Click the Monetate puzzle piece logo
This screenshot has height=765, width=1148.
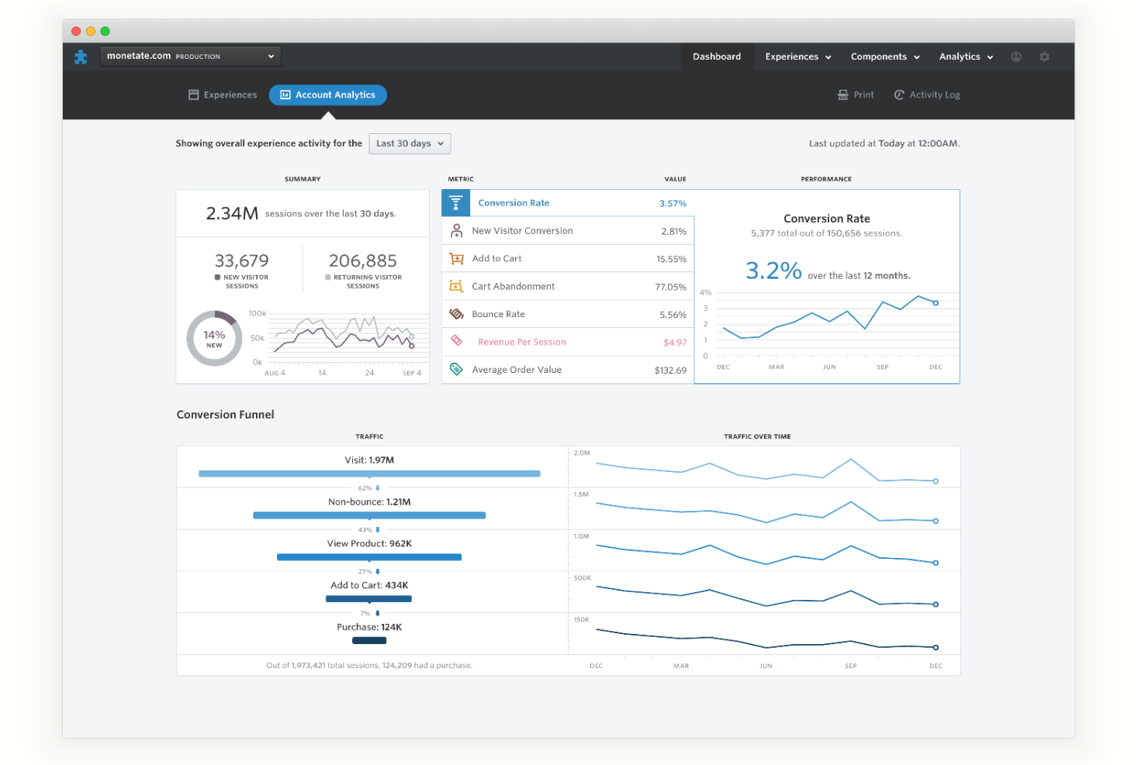pyautogui.click(x=81, y=57)
